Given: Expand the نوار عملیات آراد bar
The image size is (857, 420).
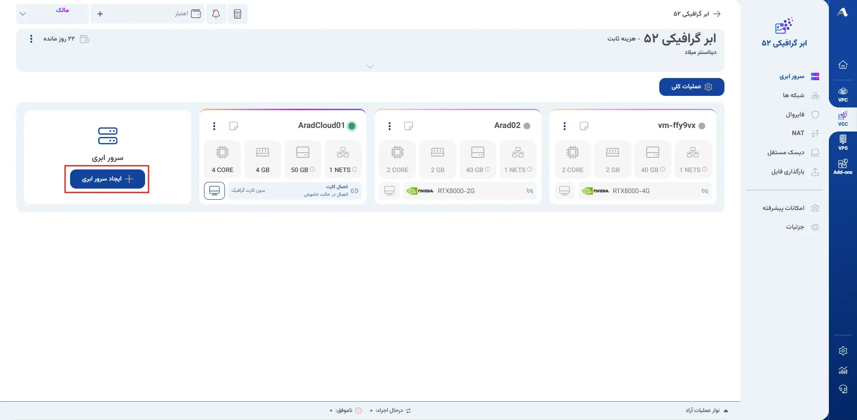Looking at the screenshot, I should [707, 410].
